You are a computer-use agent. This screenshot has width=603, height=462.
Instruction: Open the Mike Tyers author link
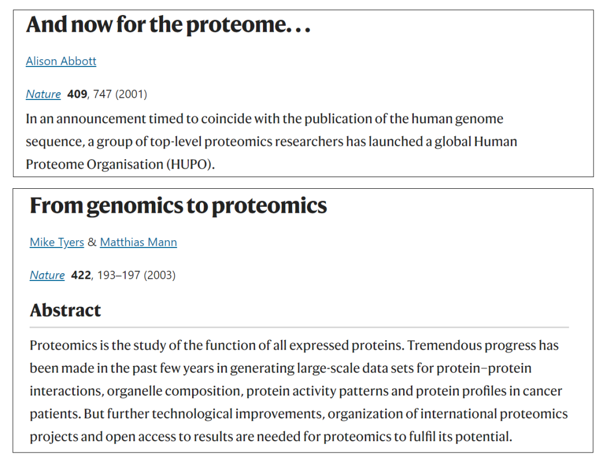pos(56,242)
